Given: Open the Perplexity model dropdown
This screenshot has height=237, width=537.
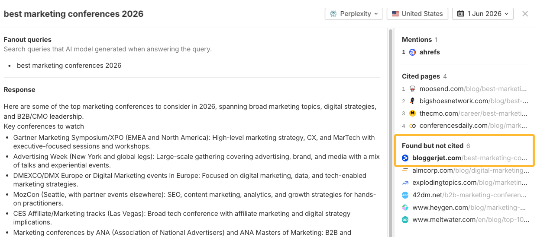Looking at the screenshot, I should [x=354, y=14].
